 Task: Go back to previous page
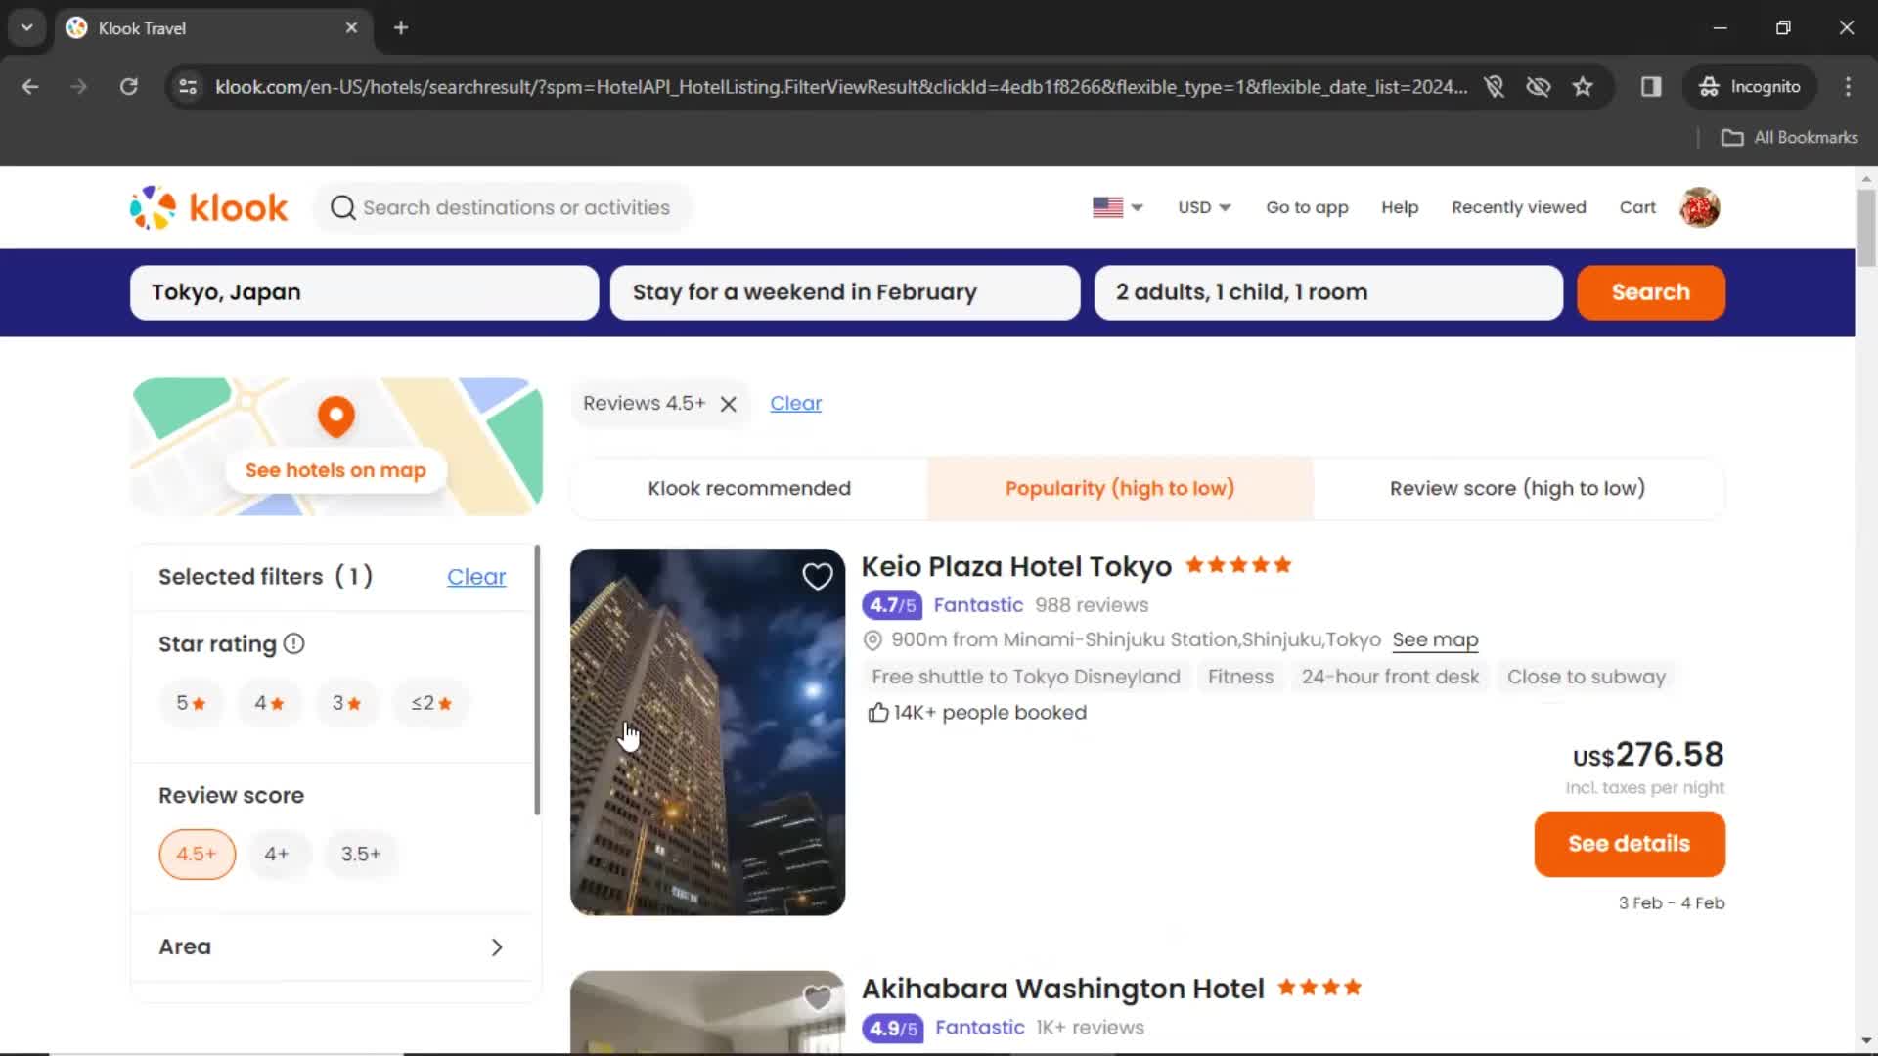coord(30,87)
